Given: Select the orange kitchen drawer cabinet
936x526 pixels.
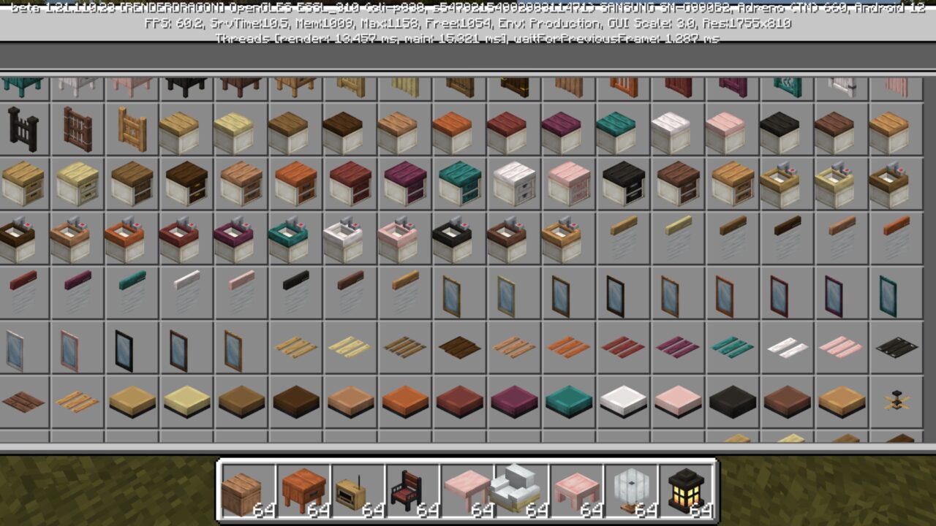Looking at the screenshot, I should pyautogui.click(x=295, y=183).
